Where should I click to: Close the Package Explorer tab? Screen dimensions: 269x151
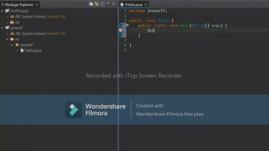[x=37, y=5]
